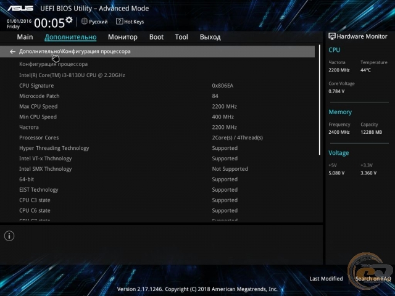Click the Частота label in the CPU list
This screenshot has height=296, width=395.
29,128
